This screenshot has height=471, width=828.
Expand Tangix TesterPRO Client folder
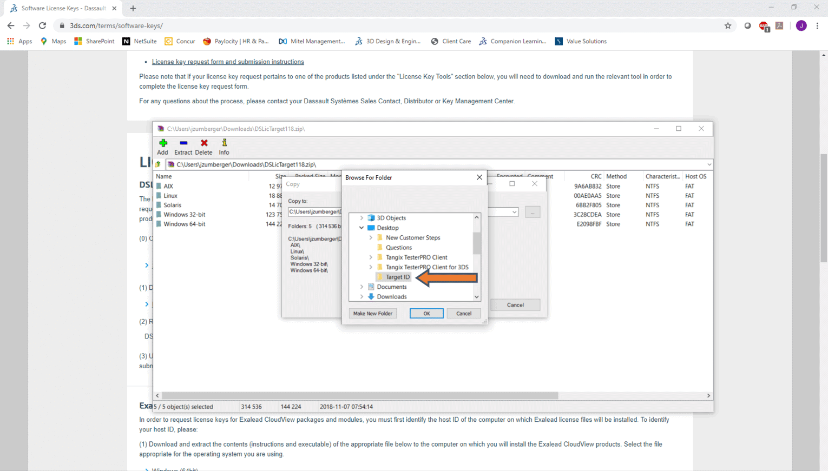point(371,257)
